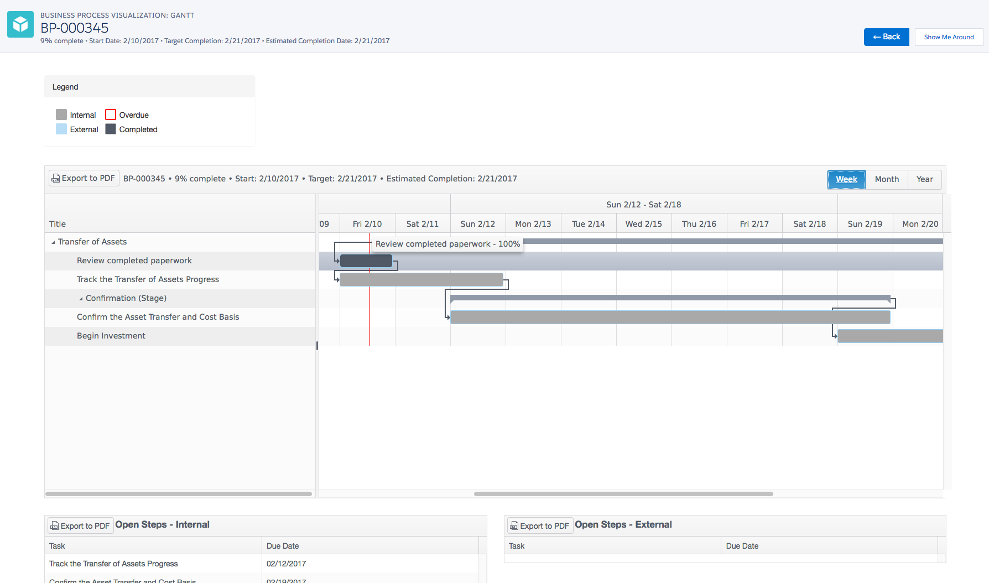Click the Export to PDF icon in the Gantt toolbar
Image resolution: width=989 pixels, height=583 pixels.
click(55, 178)
